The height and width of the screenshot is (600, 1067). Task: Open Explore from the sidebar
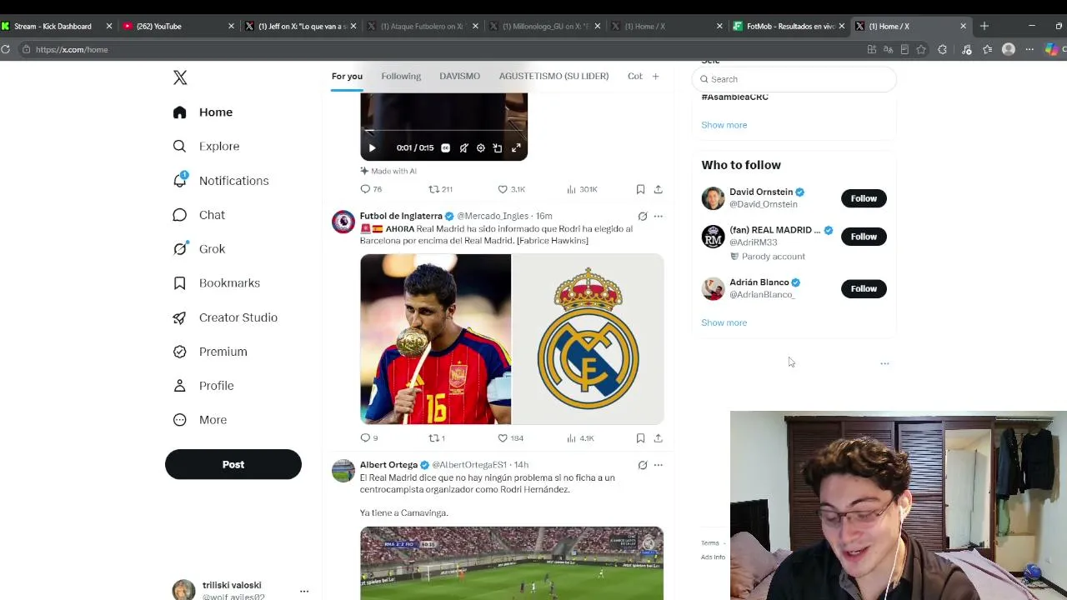(x=206, y=147)
